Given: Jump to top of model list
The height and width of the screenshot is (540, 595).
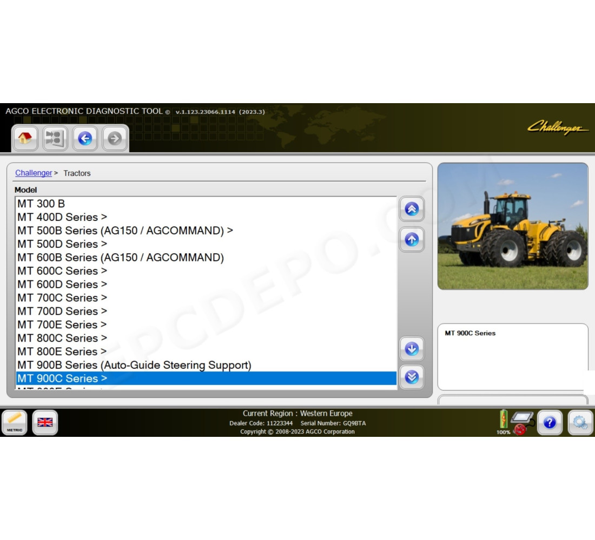Looking at the screenshot, I should 412,209.
